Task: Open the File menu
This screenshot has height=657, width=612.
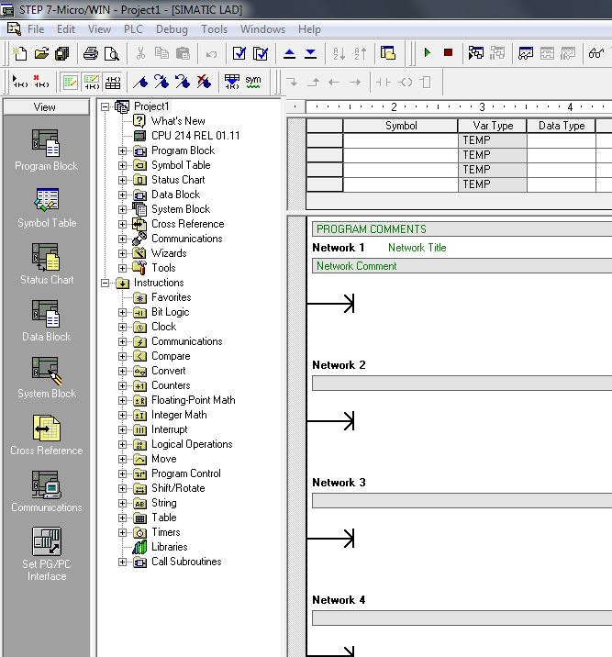Action: coord(36,29)
